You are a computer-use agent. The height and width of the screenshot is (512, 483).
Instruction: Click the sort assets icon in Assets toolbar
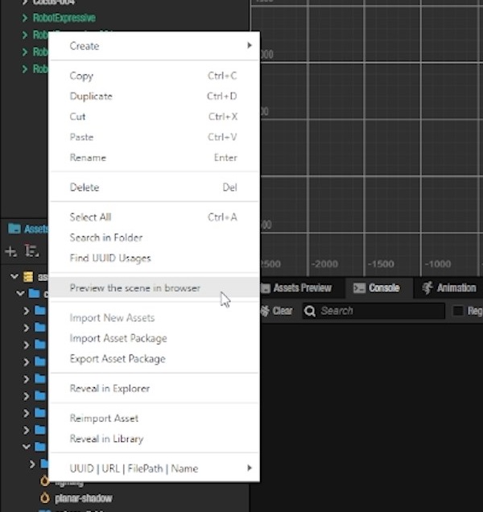(32, 252)
